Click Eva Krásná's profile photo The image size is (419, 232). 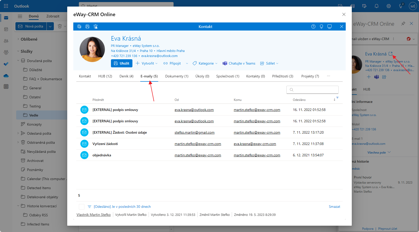(92, 49)
